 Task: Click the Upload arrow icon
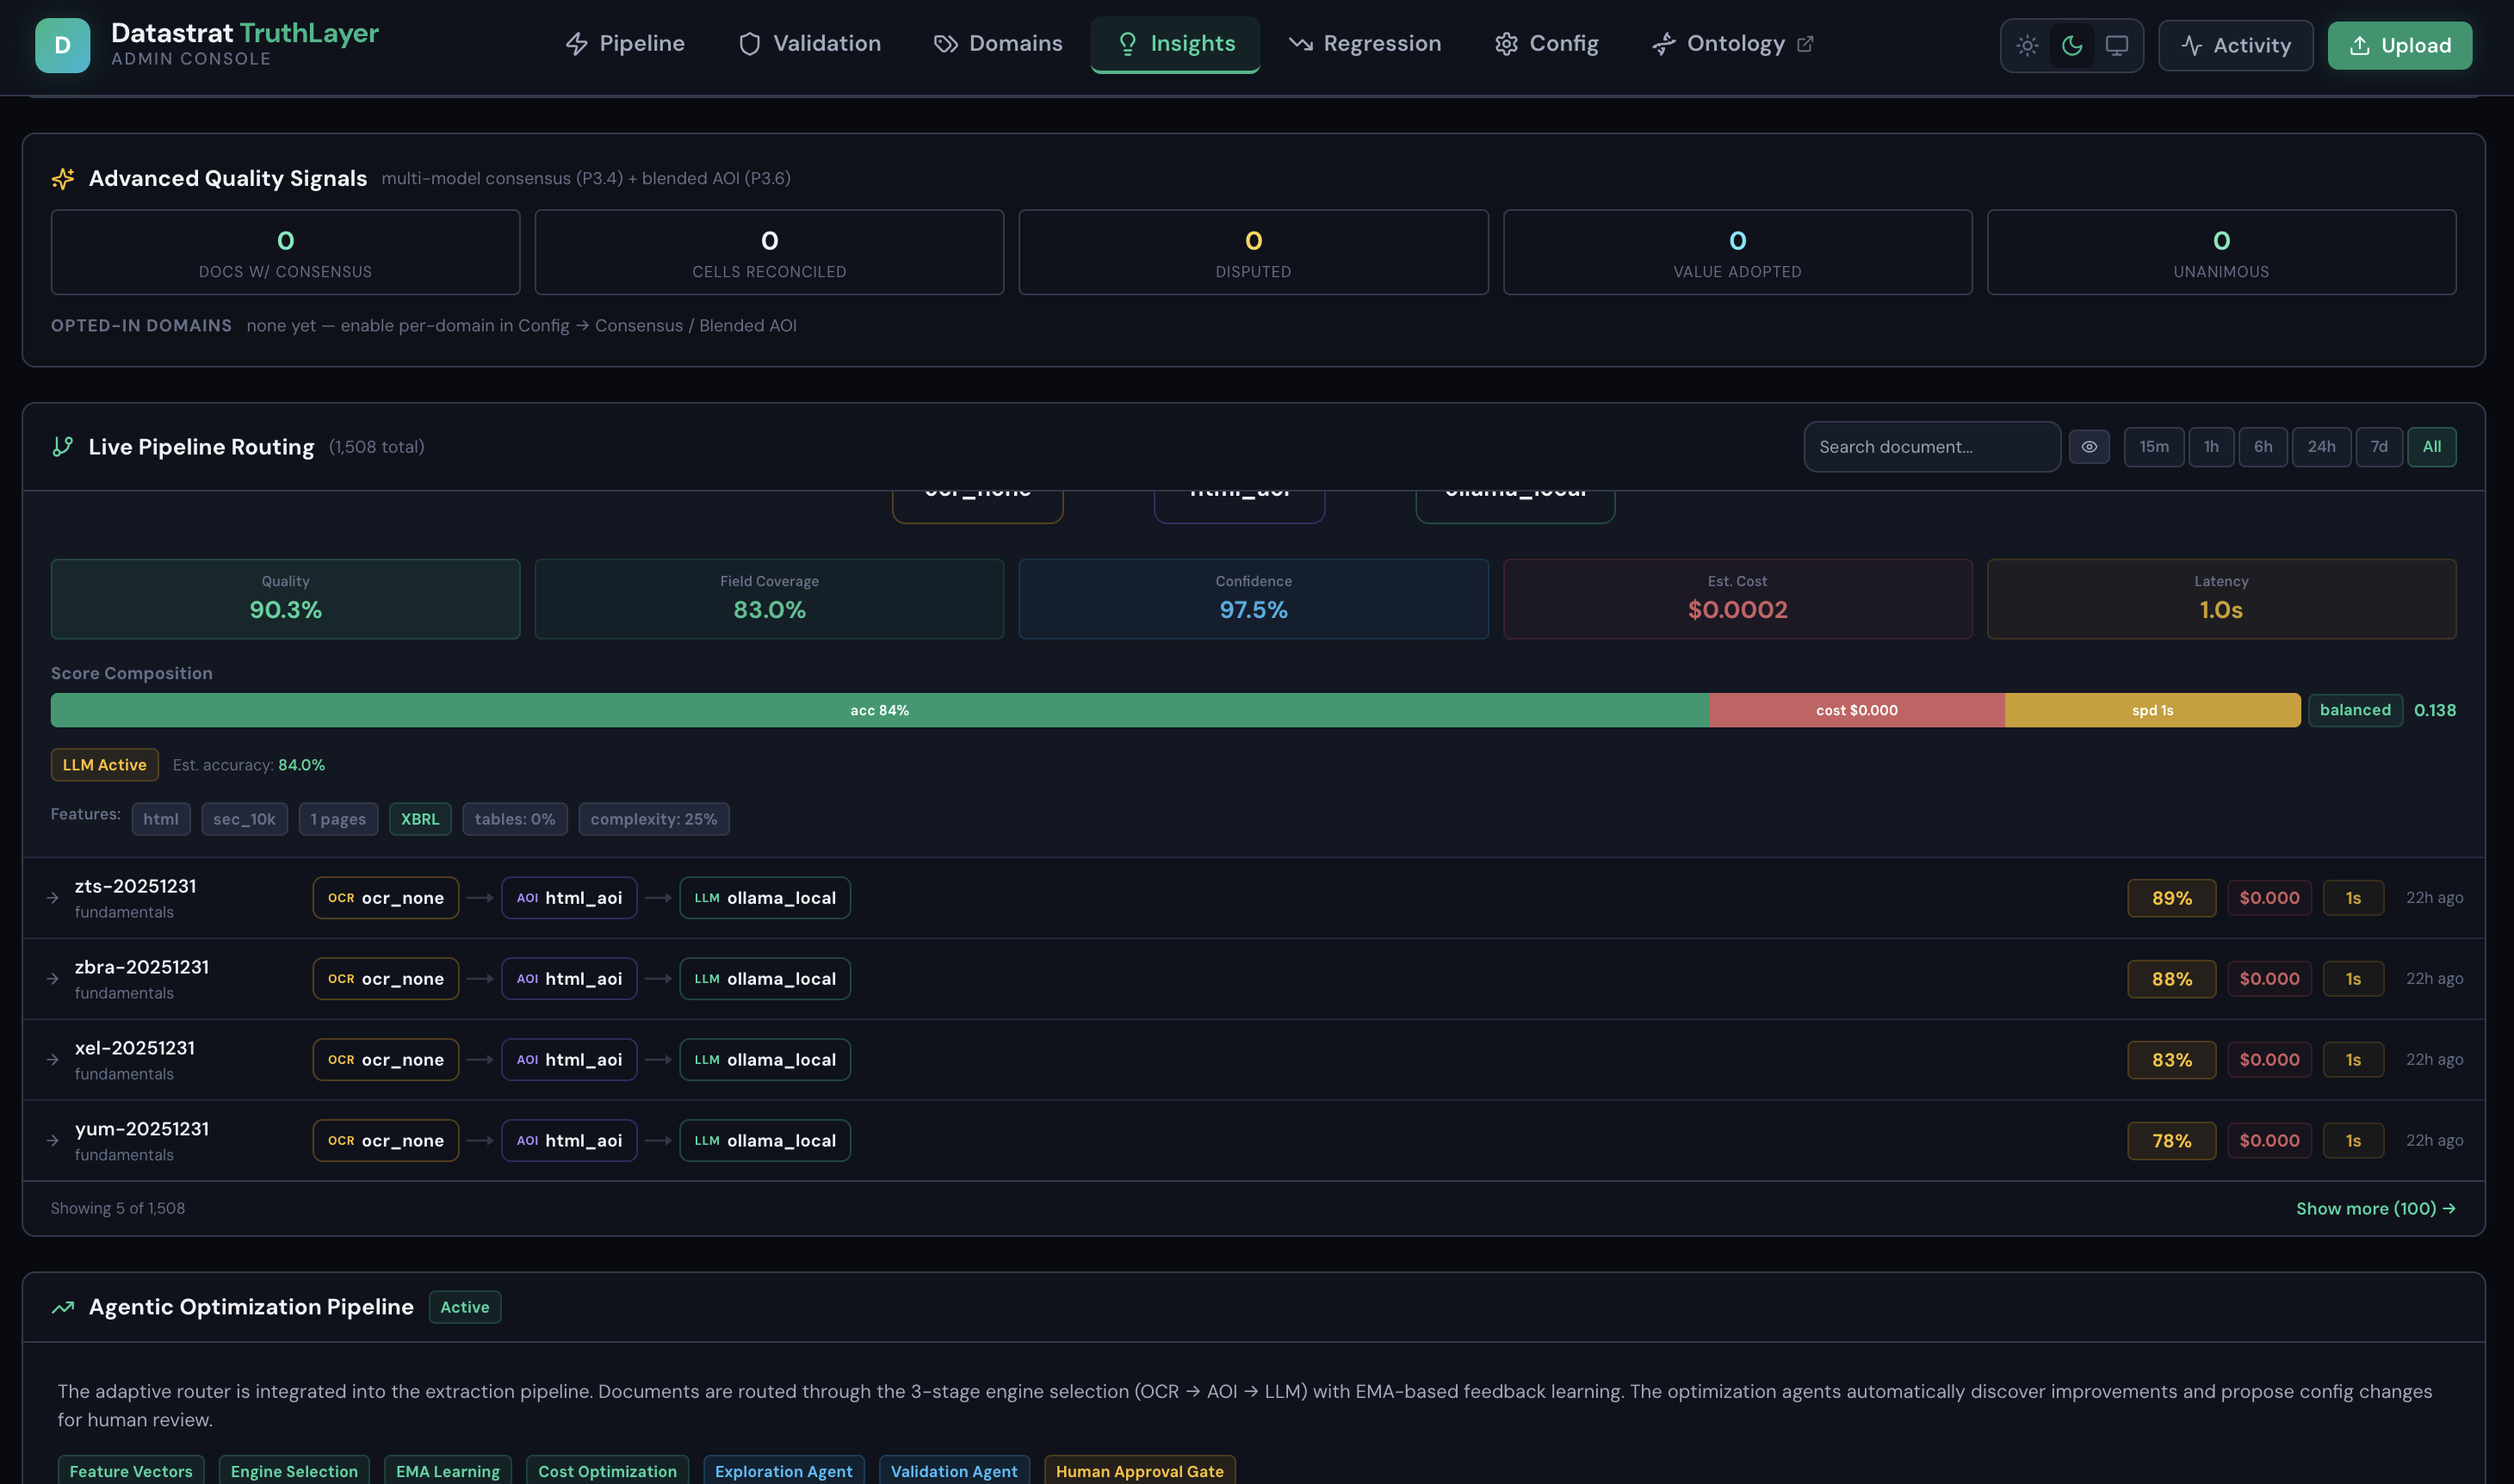pyautogui.click(x=2360, y=45)
